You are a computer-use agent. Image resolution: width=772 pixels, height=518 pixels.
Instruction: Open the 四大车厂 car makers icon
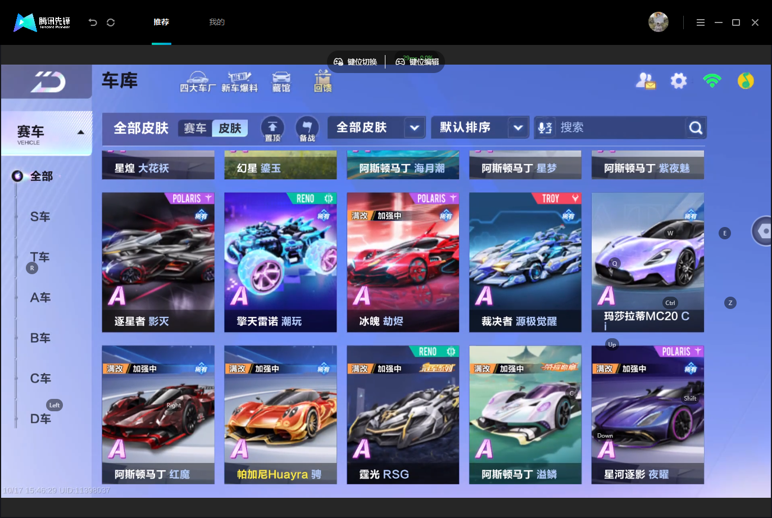click(x=197, y=82)
